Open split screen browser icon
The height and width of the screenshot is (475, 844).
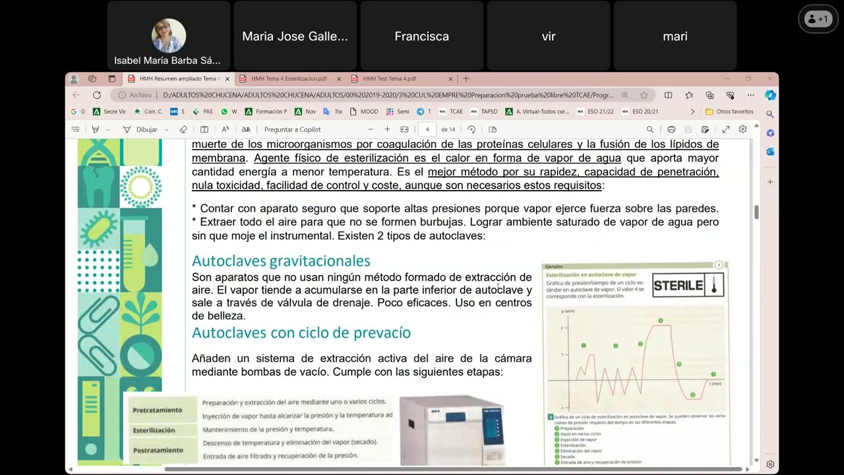coord(668,95)
